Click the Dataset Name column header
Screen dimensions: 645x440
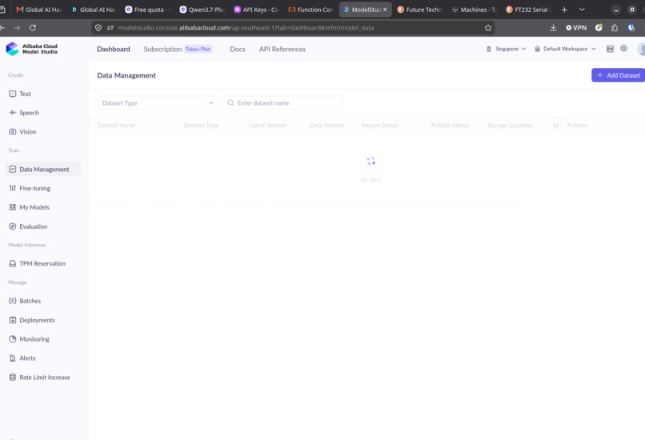point(116,125)
